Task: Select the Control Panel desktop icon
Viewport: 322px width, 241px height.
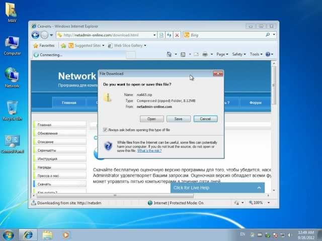Action: click(x=12, y=144)
